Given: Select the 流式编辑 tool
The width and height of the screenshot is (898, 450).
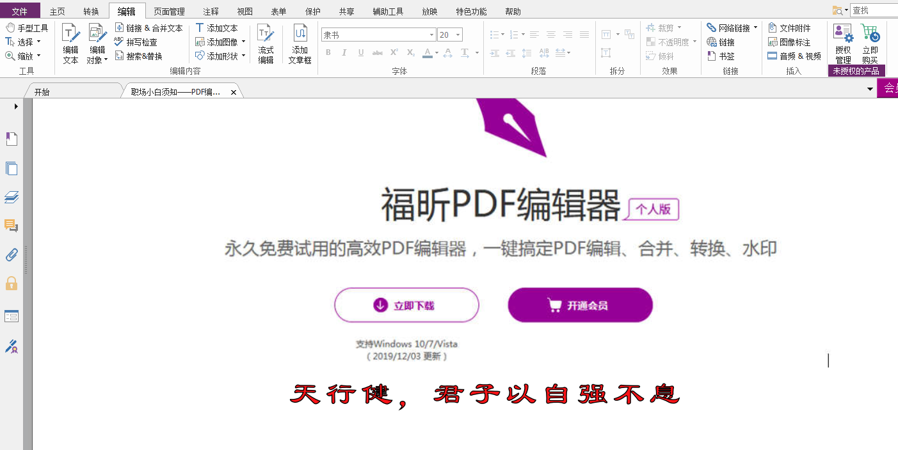Looking at the screenshot, I should (x=266, y=43).
